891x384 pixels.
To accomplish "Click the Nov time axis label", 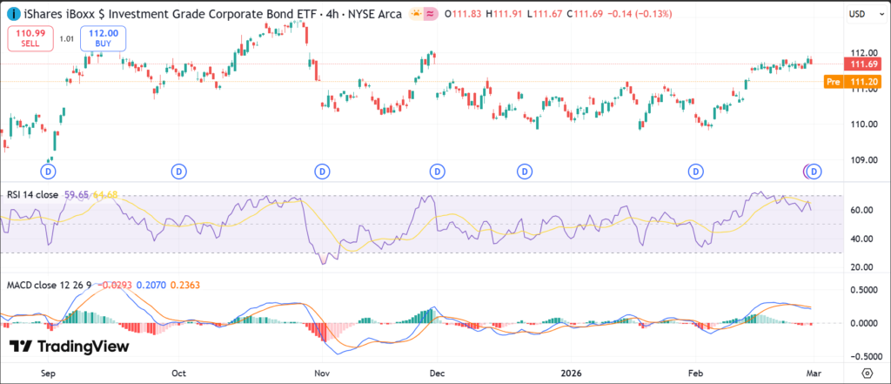I will 322,374.
